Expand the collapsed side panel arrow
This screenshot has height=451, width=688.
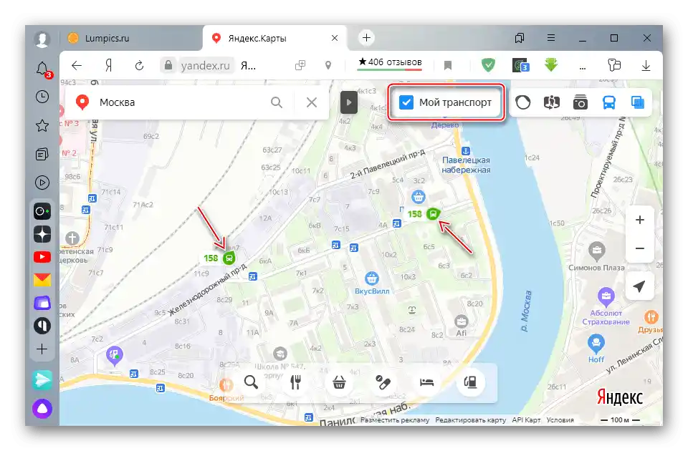tap(349, 102)
